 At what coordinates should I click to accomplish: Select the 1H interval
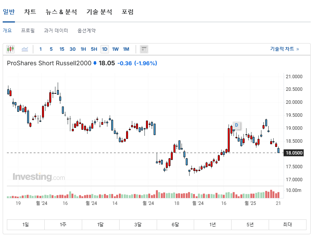83,49
